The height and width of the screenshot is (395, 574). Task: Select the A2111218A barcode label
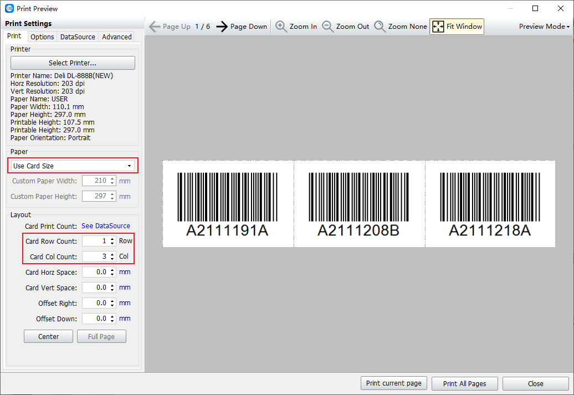click(490, 204)
